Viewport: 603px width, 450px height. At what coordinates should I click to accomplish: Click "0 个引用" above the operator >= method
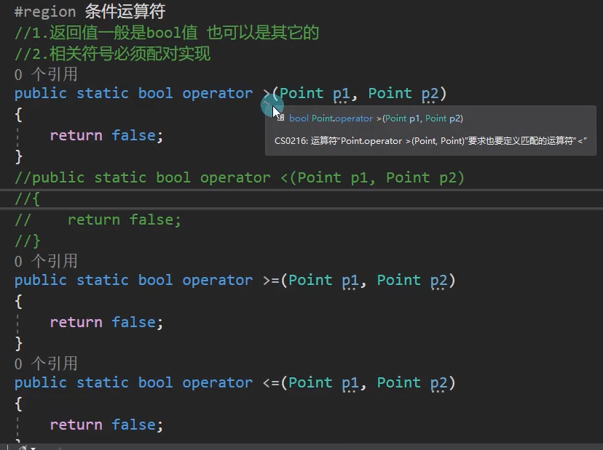tap(46, 261)
